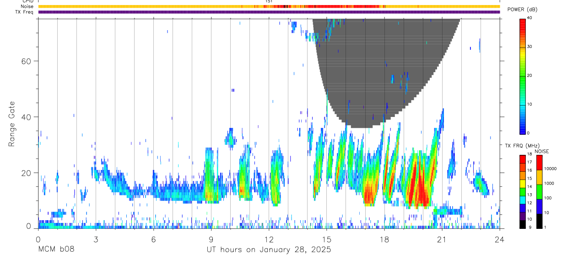Select green 13-14 MHz swatch in TX FRQ legend

(x=523, y=191)
